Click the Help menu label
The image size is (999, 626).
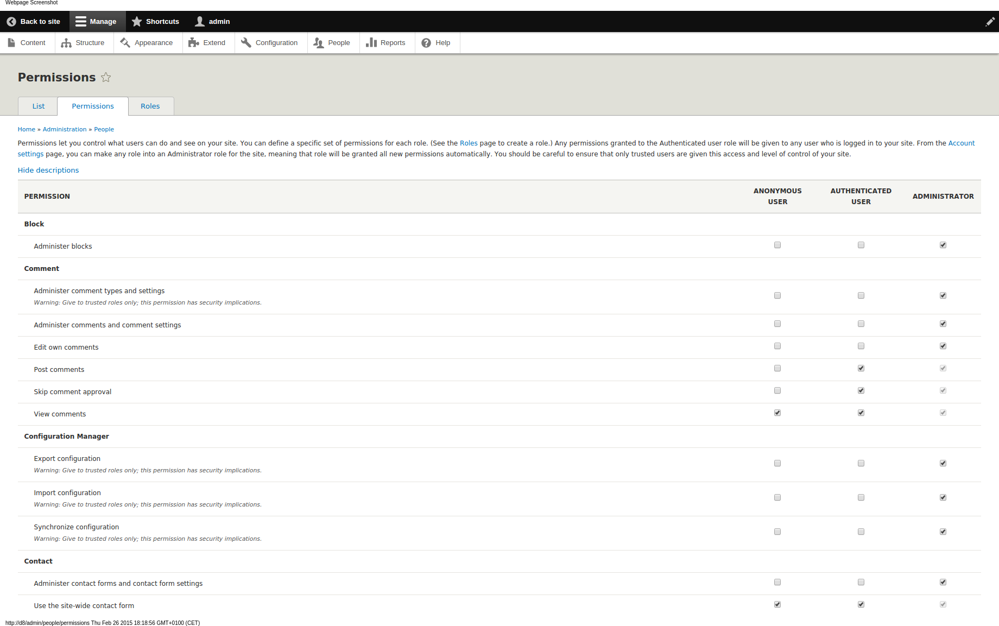pos(443,43)
